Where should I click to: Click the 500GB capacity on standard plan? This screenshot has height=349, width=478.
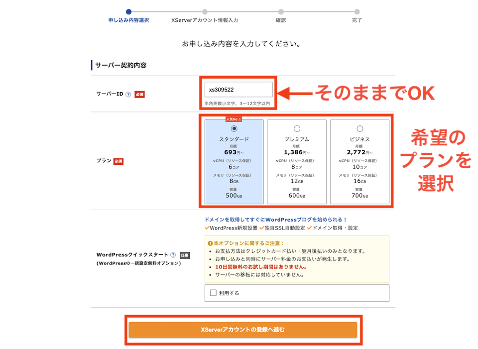coord(234,196)
